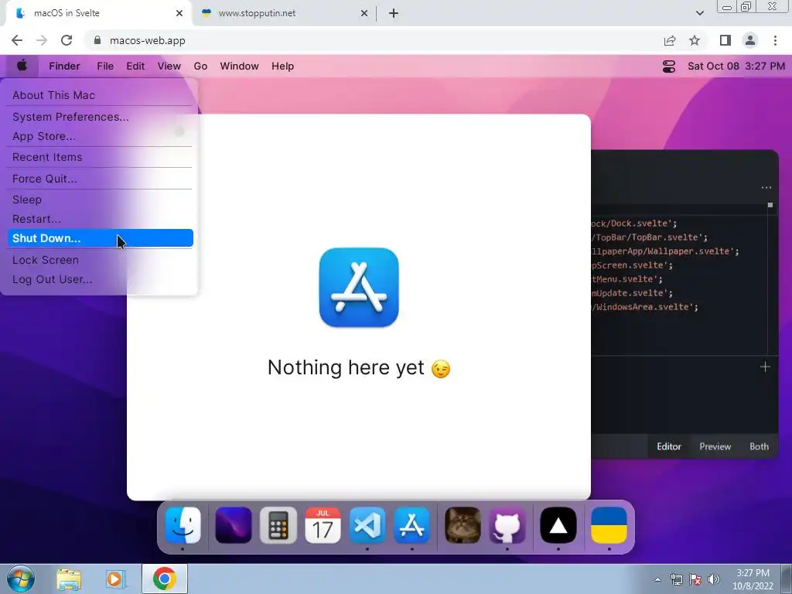
Task: Go back in Chrome
Action: (x=17, y=40)
